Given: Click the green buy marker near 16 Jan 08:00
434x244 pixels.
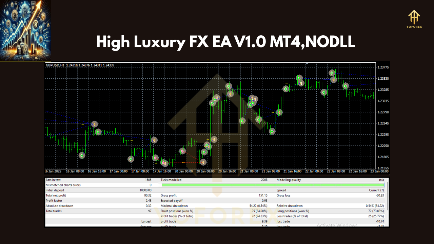Looking at the screenshot, I should (82, 155).
